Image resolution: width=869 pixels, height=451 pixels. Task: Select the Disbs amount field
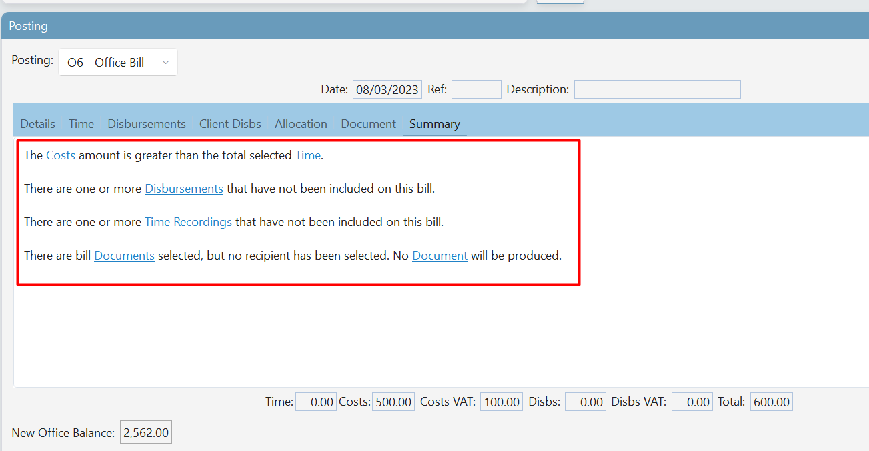[586, 402]
